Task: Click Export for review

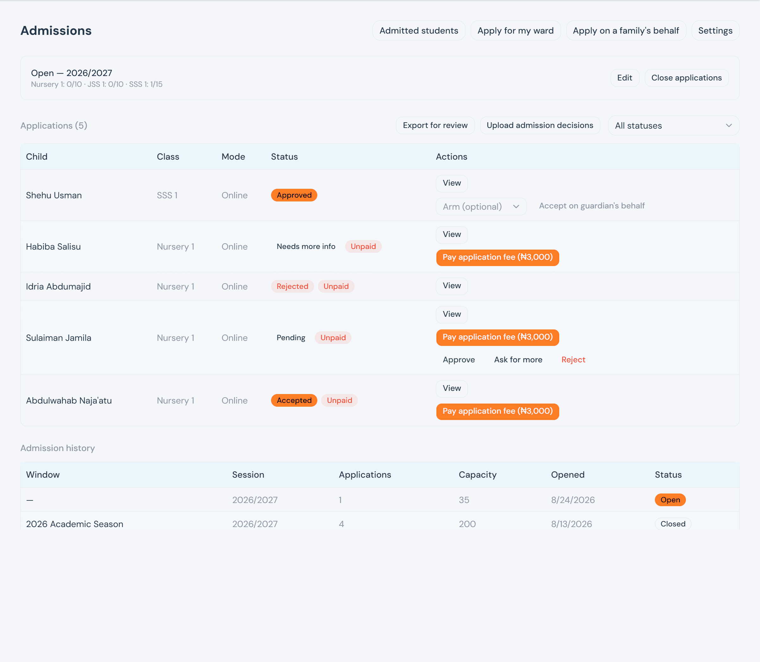Action: pos(435,125)
